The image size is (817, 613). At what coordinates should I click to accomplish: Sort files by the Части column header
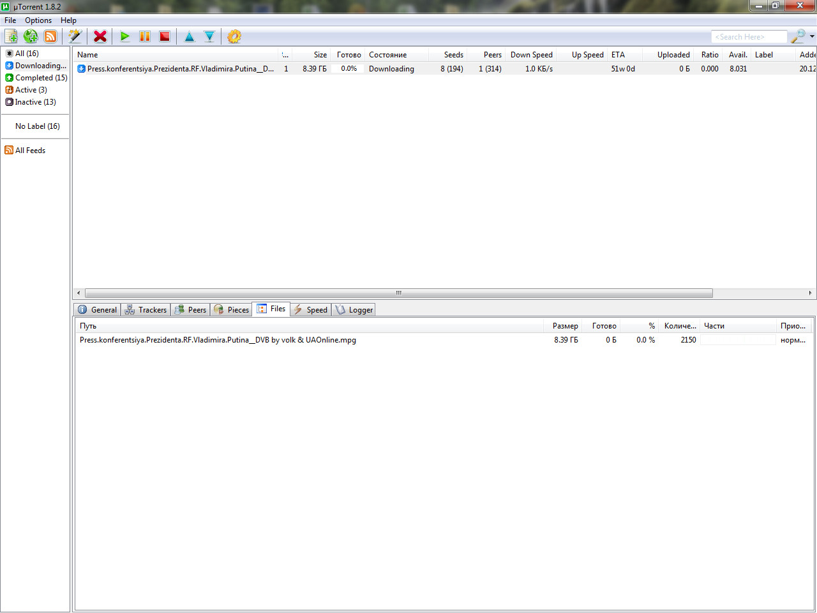(738, 326)
